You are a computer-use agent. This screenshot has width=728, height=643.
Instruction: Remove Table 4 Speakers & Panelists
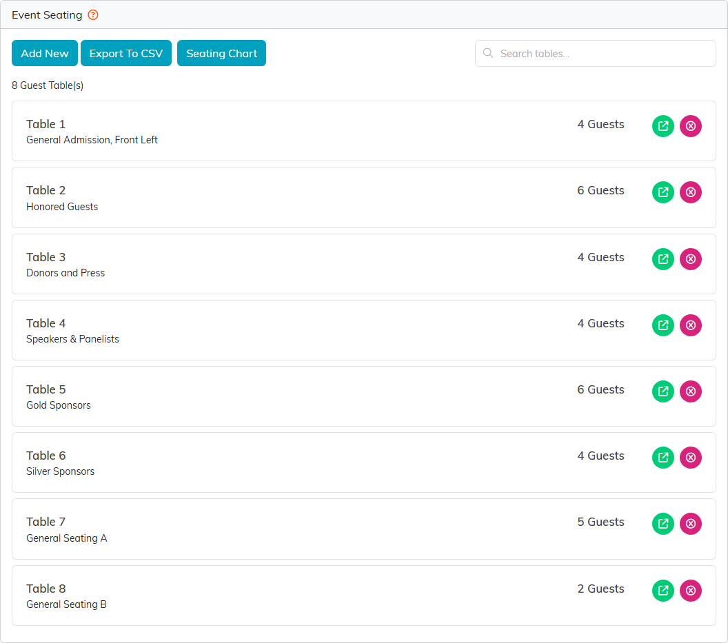click(x=690, y=325)
